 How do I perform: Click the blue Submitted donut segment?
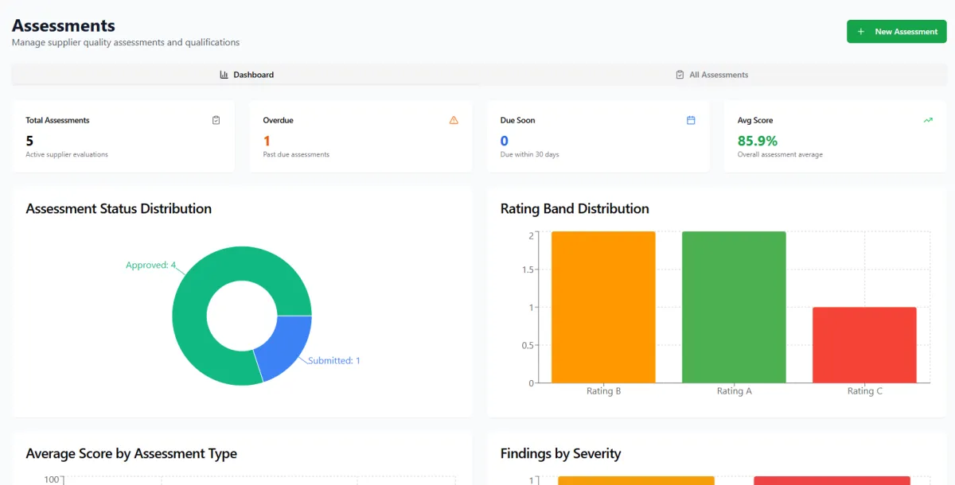point(283,346)
